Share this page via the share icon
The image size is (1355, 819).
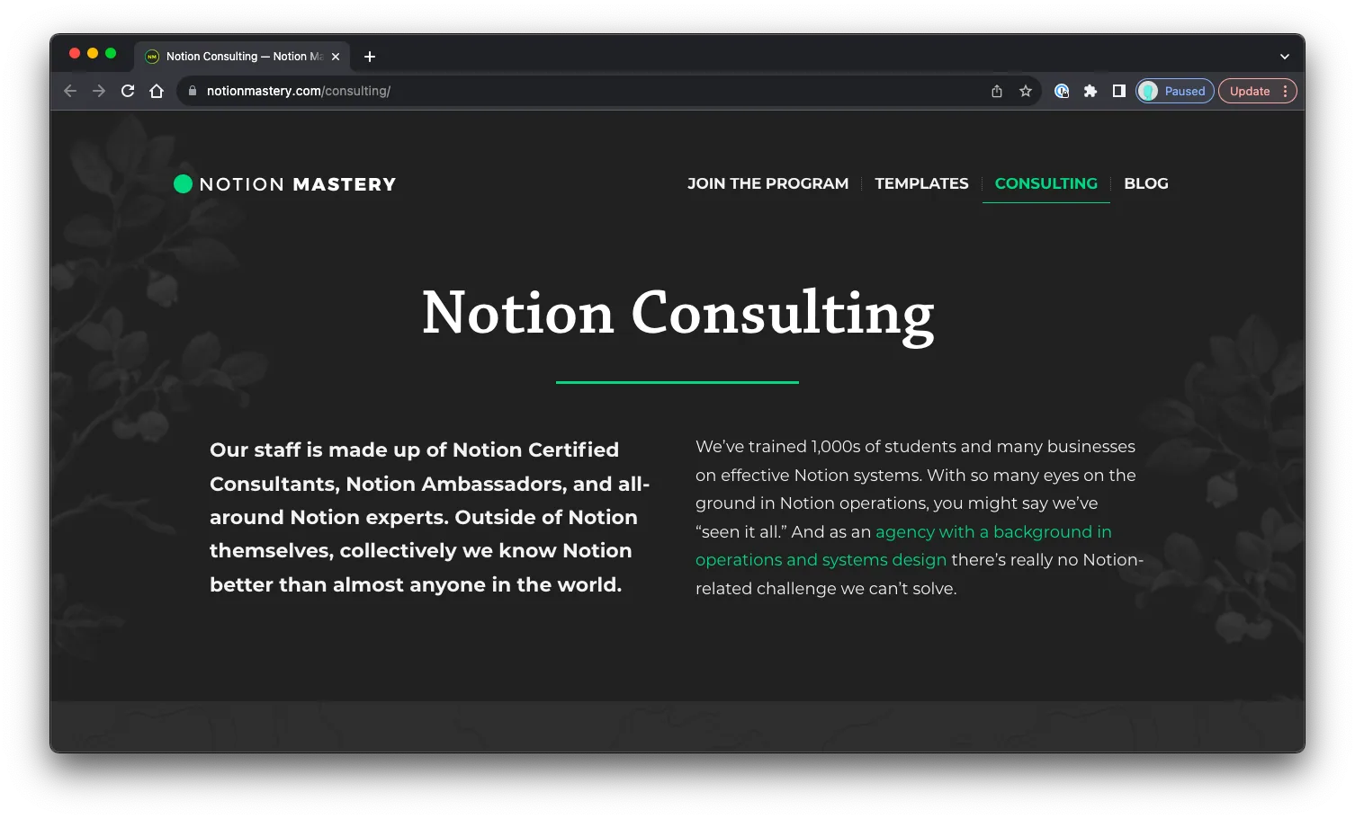[x=997, y=91]
